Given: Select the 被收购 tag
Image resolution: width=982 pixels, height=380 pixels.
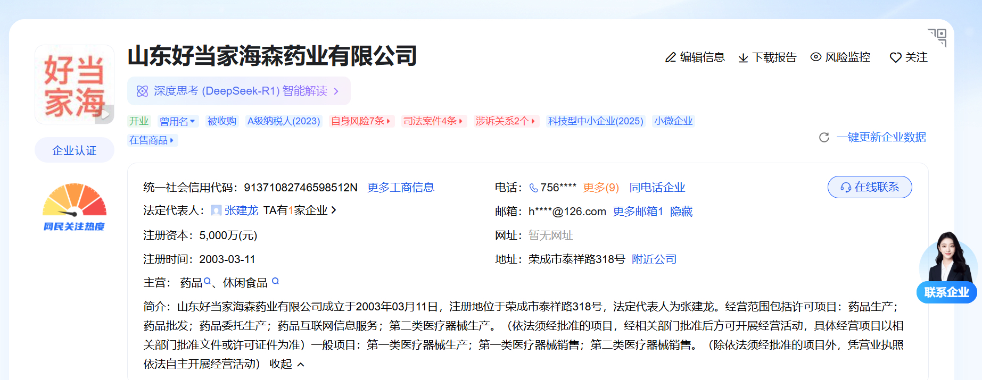Looking at the screenshot, I should coord(222,121).
